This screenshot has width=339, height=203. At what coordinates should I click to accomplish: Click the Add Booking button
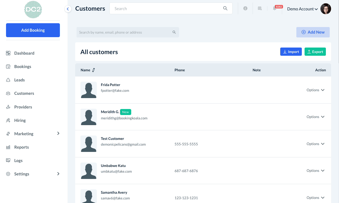coord(33,30)
